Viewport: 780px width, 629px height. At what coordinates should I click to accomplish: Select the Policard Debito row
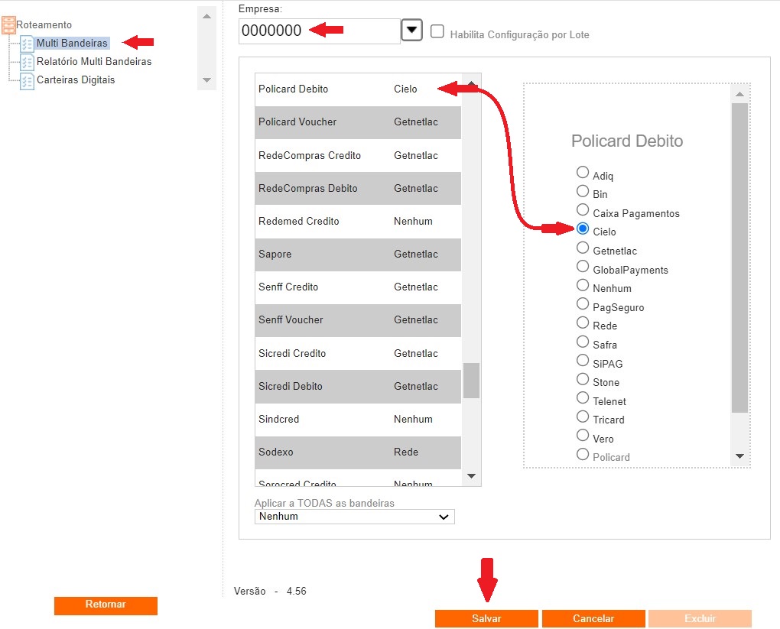[x=358, y=89]
